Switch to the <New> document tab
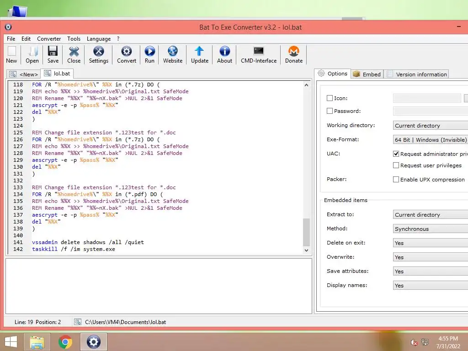468x351 pixels. [24, 74]
